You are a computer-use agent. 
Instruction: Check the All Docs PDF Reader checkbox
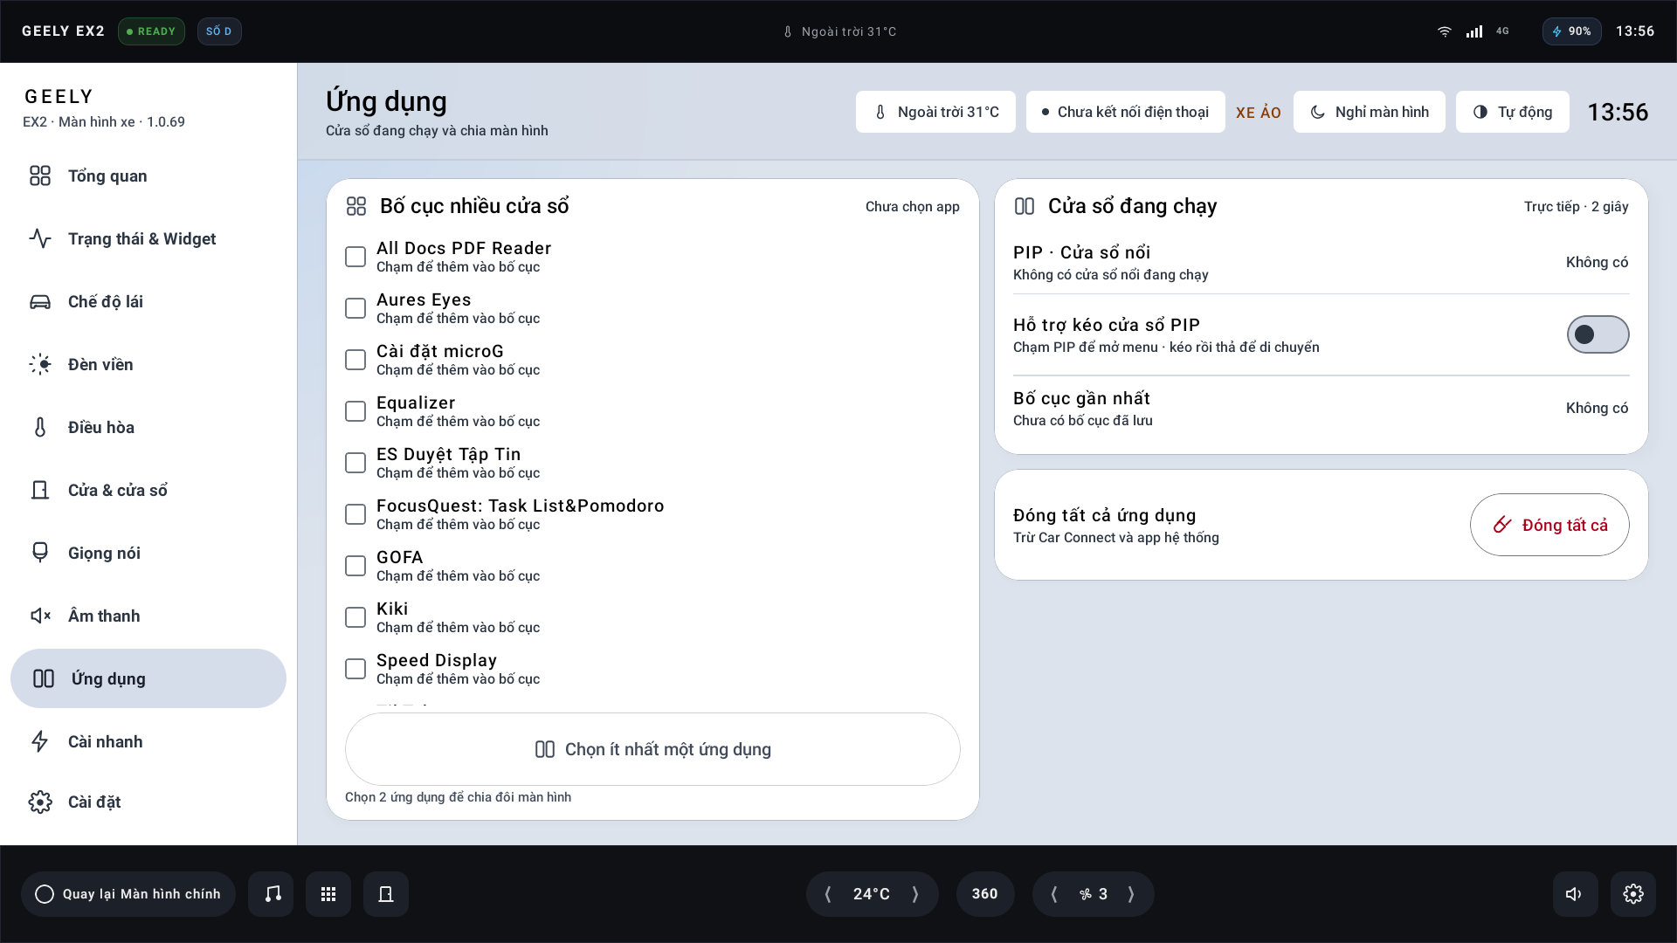(x=355, y=257)
